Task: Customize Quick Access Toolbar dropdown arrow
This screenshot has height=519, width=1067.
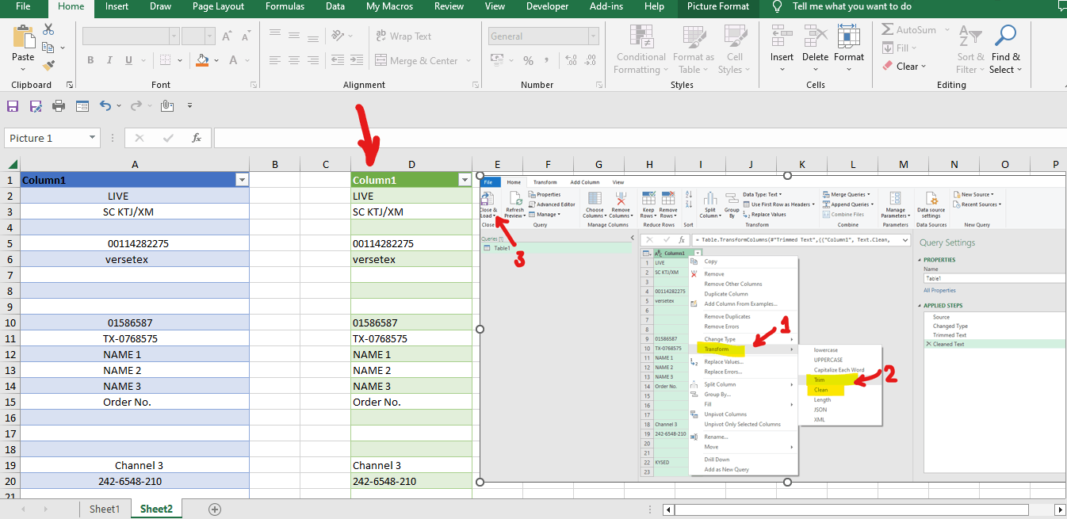Action: pyautogui.click(x=189, y=105)
